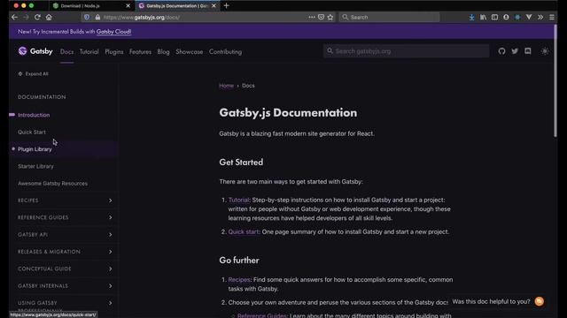567x318 pixels.
Task: Toggle light/dark mode sun icon
Action: [545, 51]
